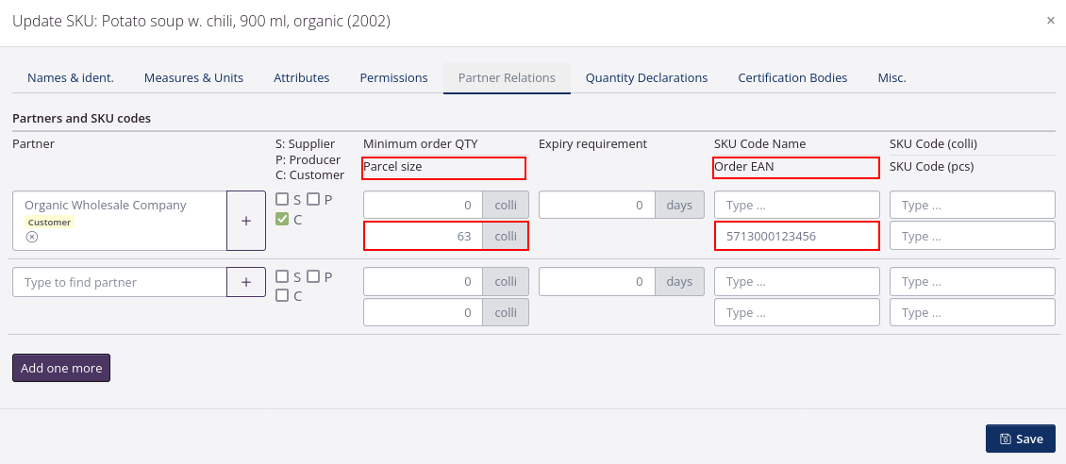Screen dimensions: 1066x464
Task: Click parcel size field in the empty partner row
Action: [424, 312]
